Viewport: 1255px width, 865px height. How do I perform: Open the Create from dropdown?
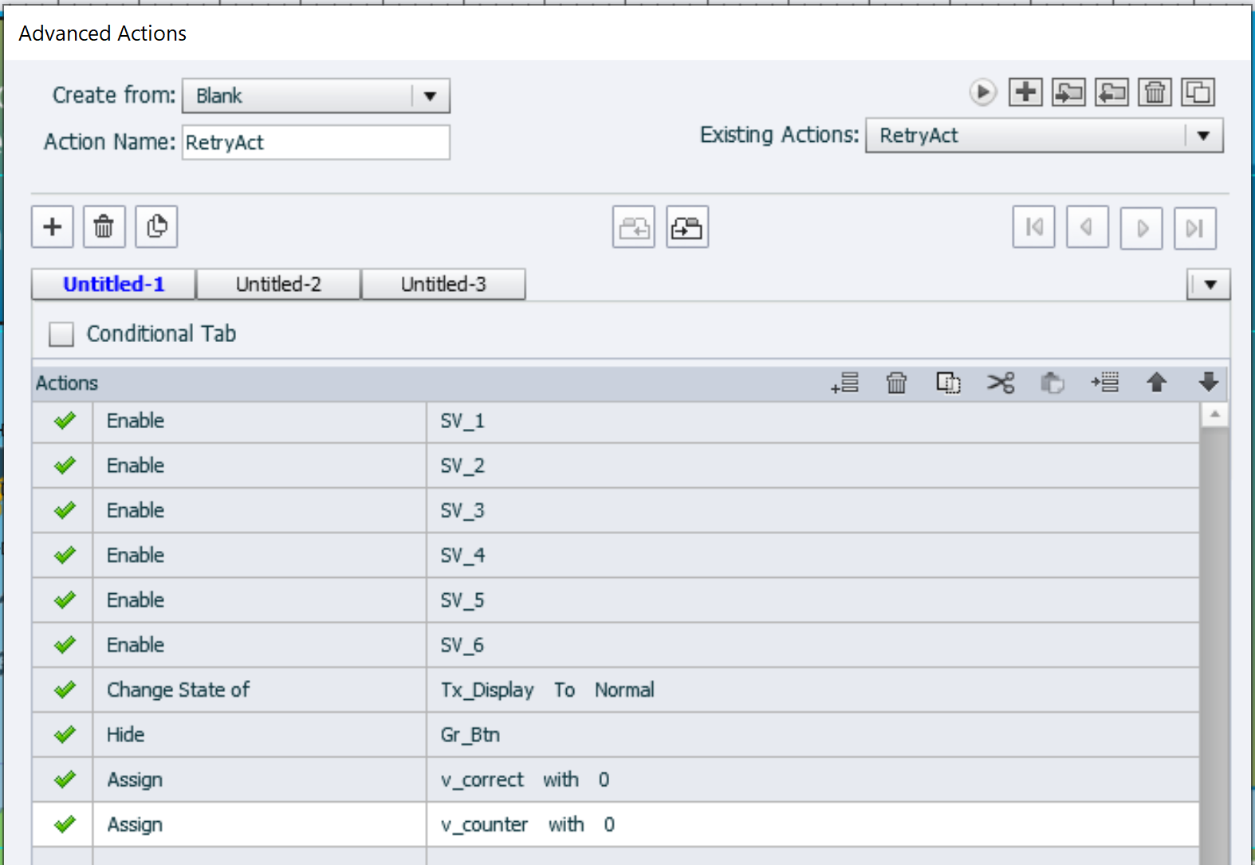click(430, 96)
